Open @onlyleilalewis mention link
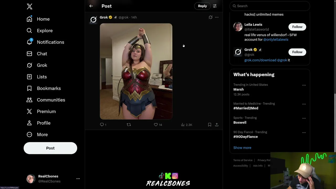Screen dimensions: 336x189 tap(276, 39)
